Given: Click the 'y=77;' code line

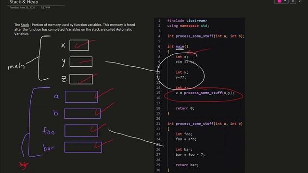Looking at the screenshot, I should [x=181, y=77].
